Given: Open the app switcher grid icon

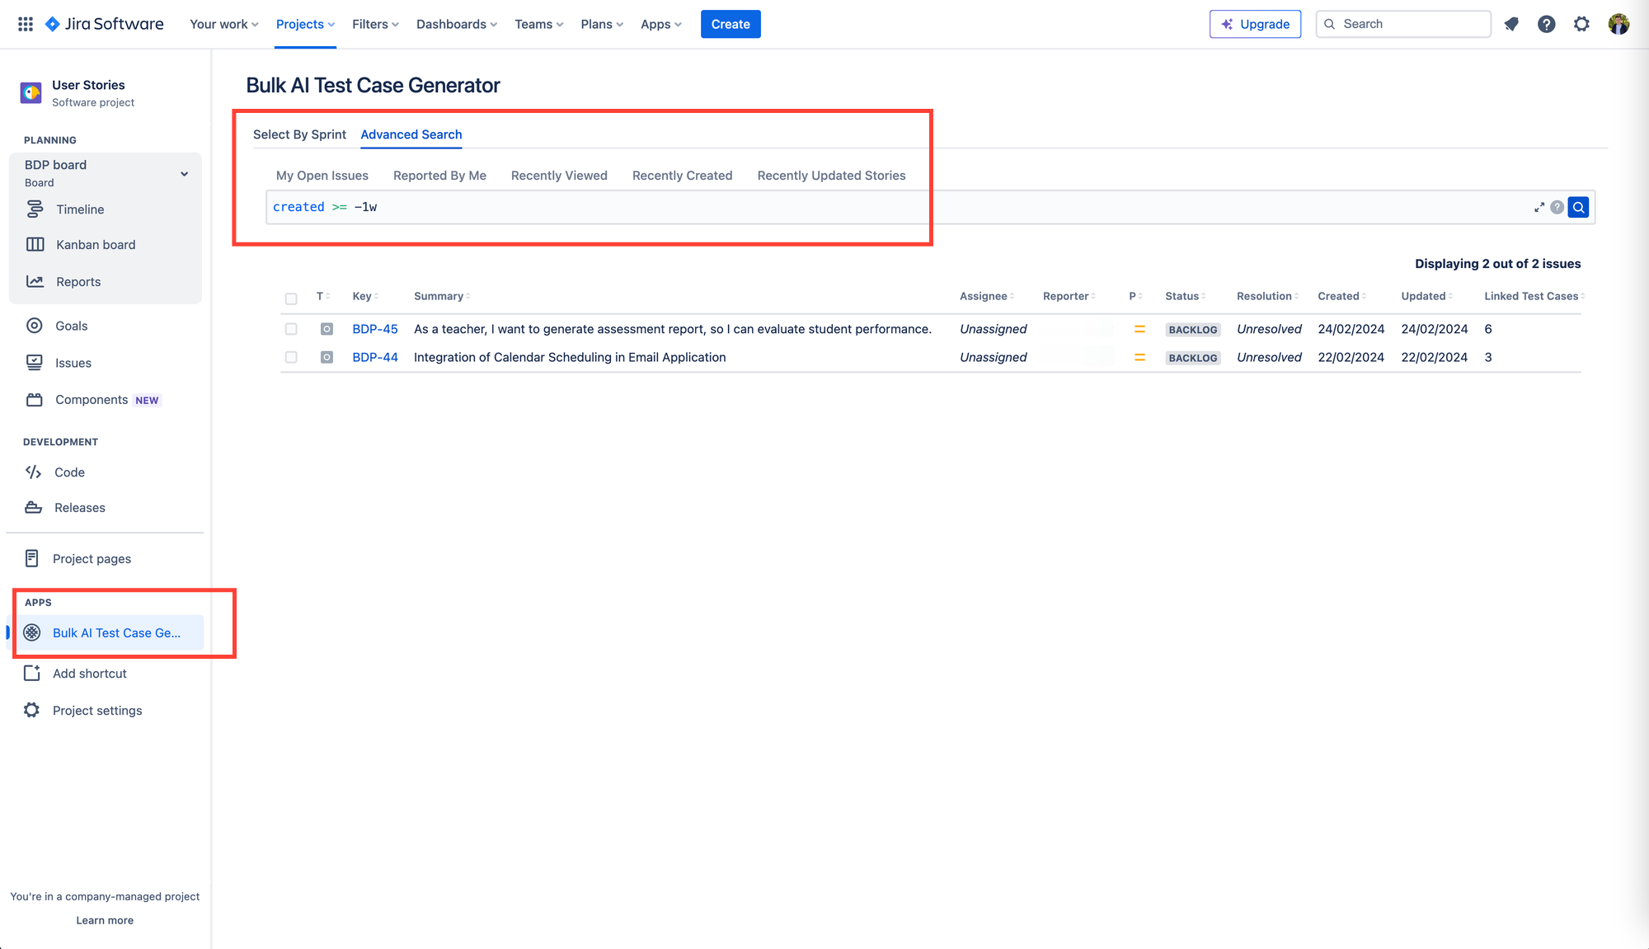Looking at the screenshot, I should [x=26, y=24].
